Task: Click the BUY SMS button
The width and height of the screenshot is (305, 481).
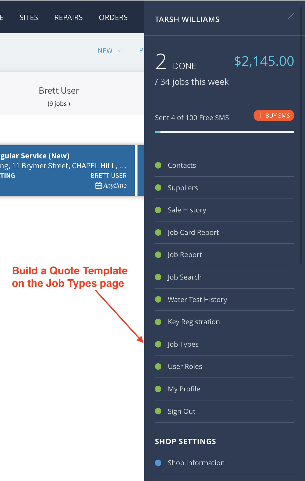Action: [x=274, y=116]
